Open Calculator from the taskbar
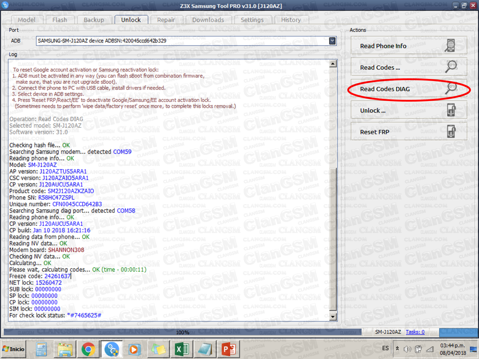This screenshot has height=359, width=479. pyautogui.click(x=42, y=349)
